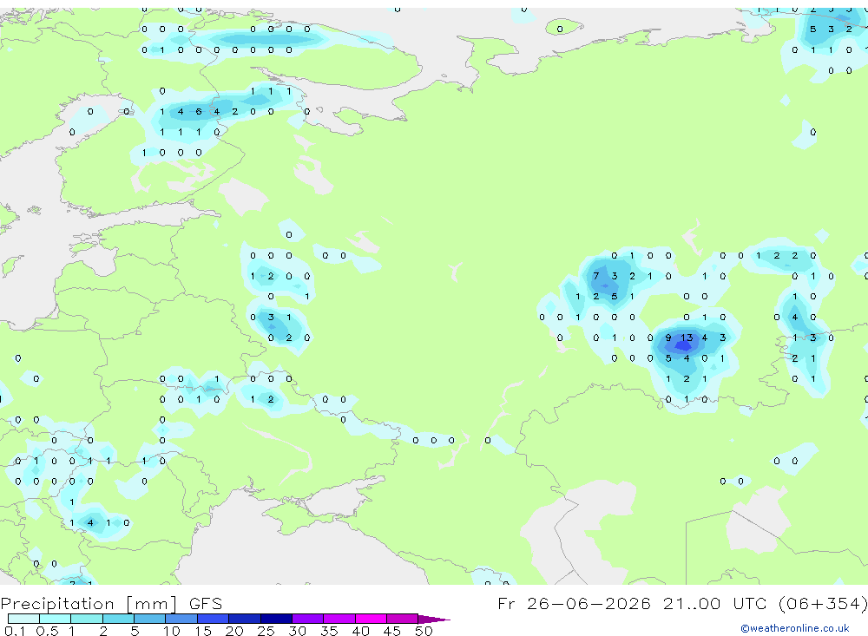Click the legend arrow tip beyond 50
The height and width of the screenshot is (636, 868).
pyautogui.click(x=435, y=620)
